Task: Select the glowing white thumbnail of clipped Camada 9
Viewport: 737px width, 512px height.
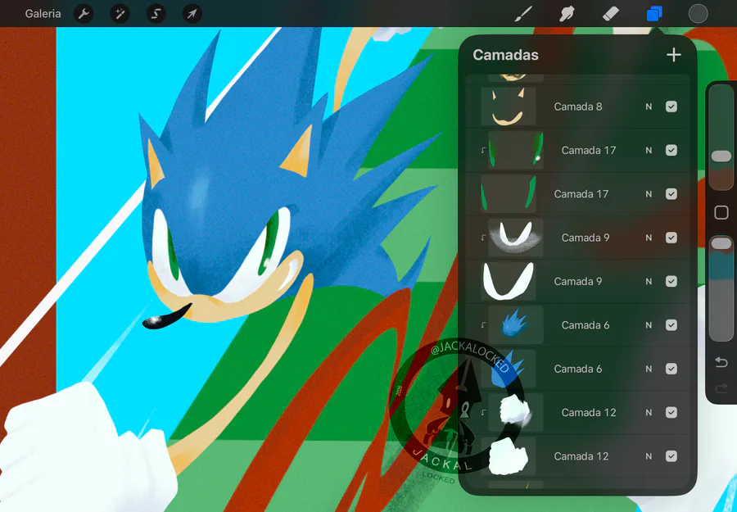Action: tap(516, 238)
